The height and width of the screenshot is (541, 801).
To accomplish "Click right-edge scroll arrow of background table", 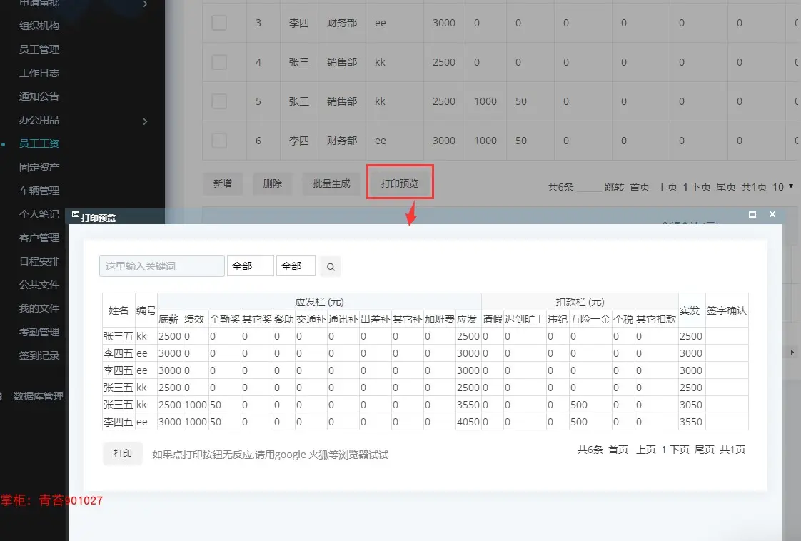I will point(792,352).
